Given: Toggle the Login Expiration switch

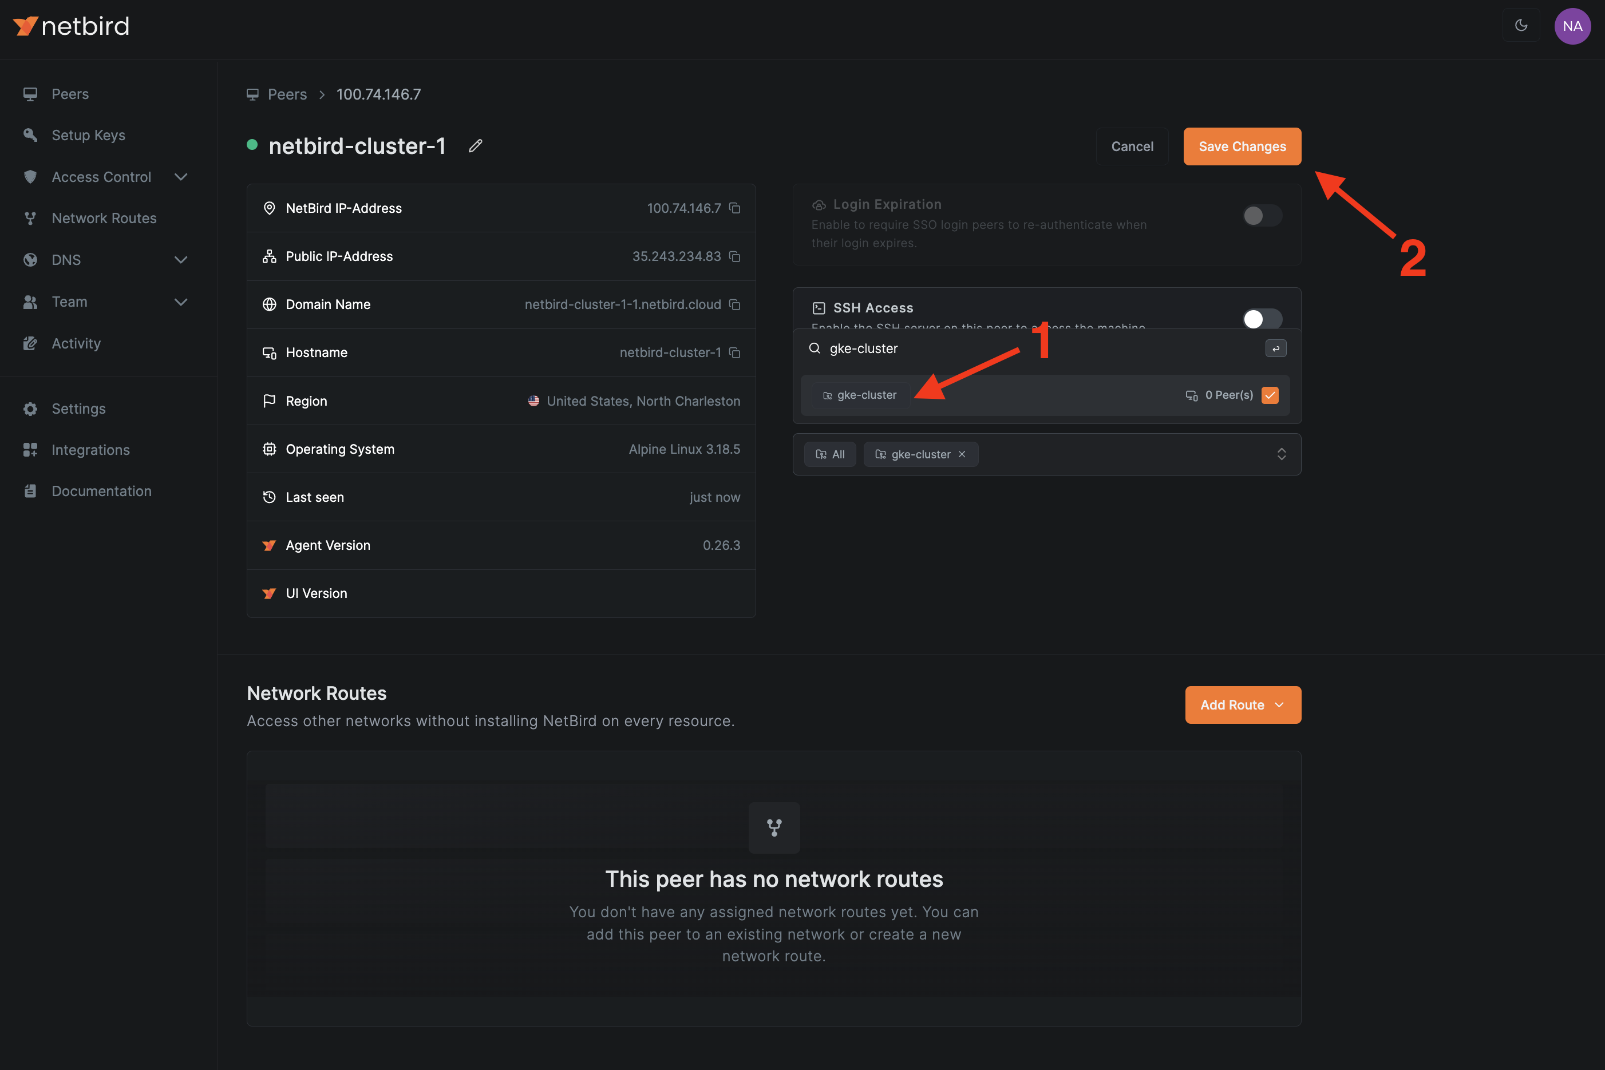Looking at the screenshot, I should coord(1261,216).
